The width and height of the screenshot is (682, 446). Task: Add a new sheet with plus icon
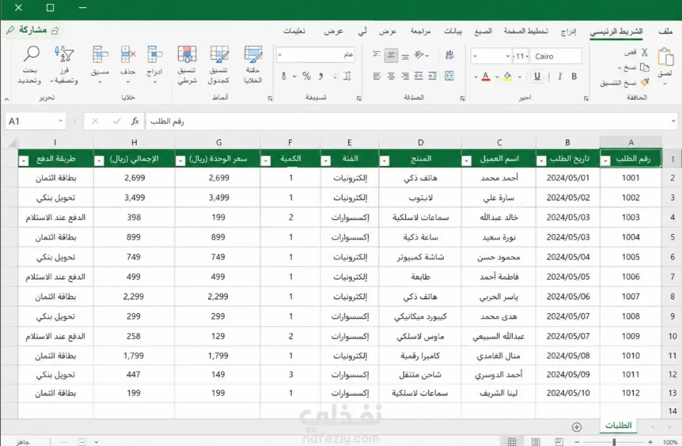[x=577, y=427]
